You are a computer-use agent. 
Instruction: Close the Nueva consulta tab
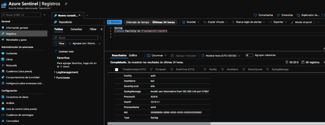point(82,16)
